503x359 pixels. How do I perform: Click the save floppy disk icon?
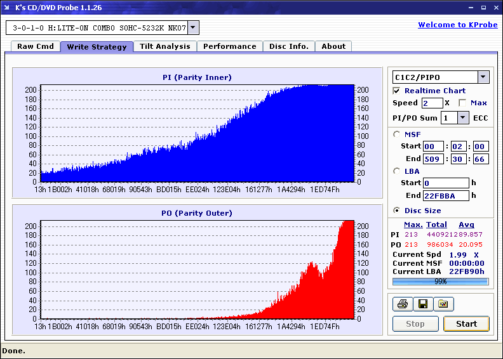click(x=423, y=304)
